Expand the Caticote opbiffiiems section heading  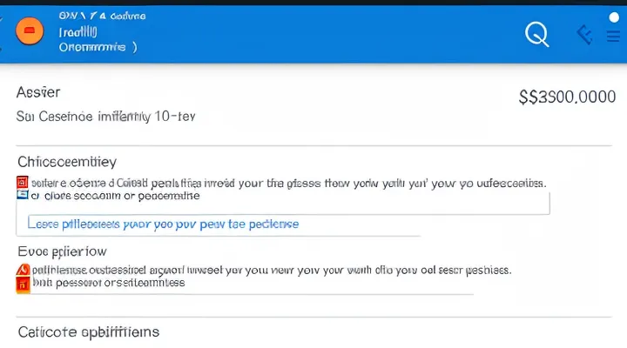pyautogui.click(x=88, y=331)
